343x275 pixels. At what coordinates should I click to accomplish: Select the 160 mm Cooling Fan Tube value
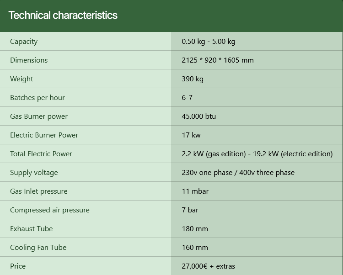[x=195, y=248]
